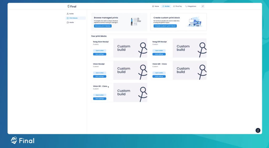Viewport: 269px width, 148px height.
Task: Click the Create custom print block illustration
Action: tap(195, 22)
